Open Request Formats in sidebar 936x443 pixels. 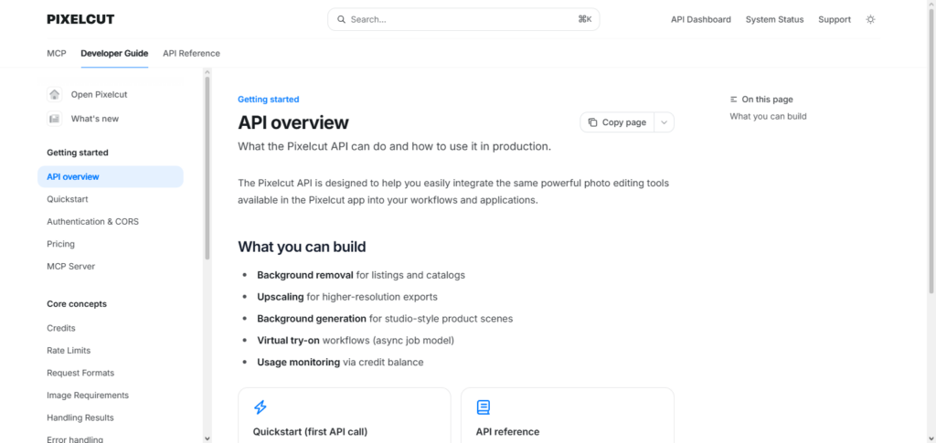pos(80,373)
